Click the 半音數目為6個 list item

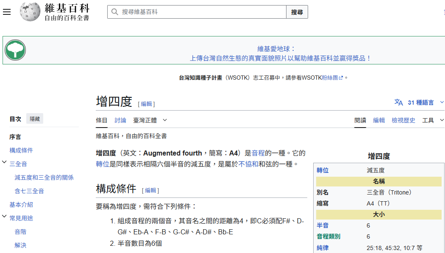tap(139, 243)
